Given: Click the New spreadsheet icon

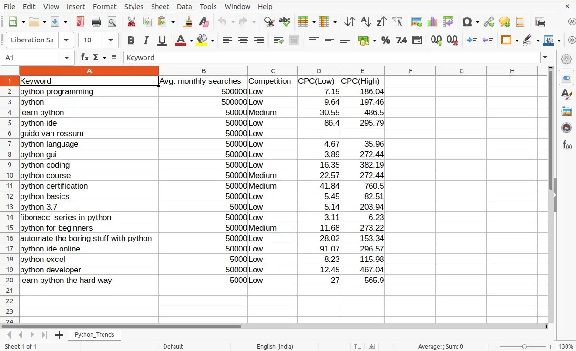Looking at the screenshot, I should pos(13,22).
